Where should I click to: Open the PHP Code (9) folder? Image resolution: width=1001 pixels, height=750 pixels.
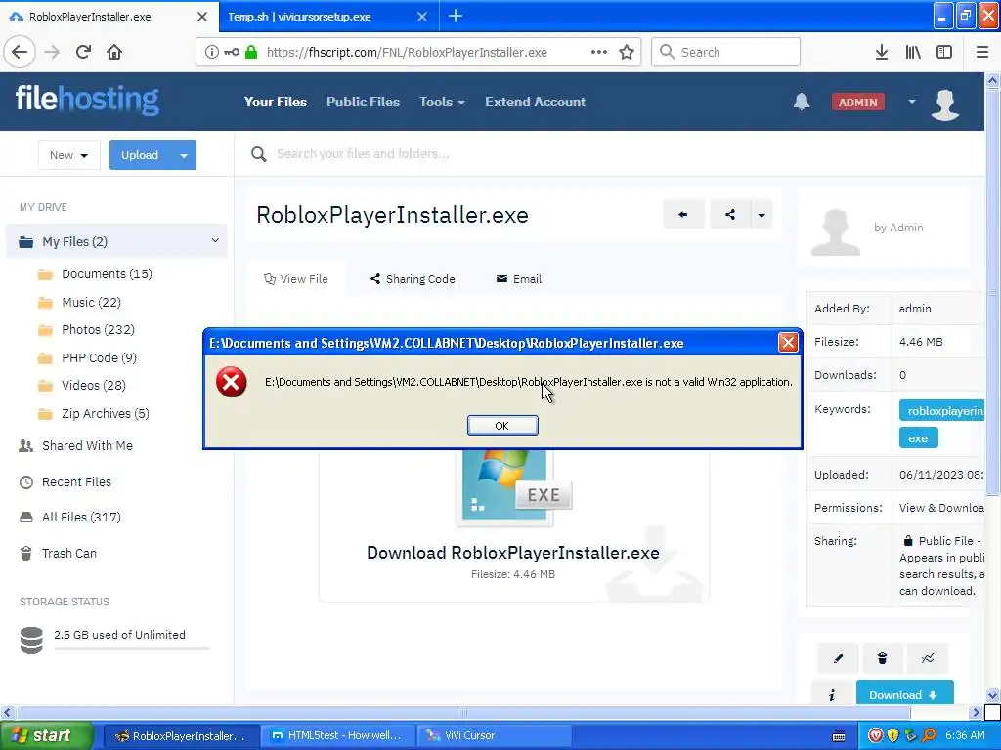click(x=99, y=357)
